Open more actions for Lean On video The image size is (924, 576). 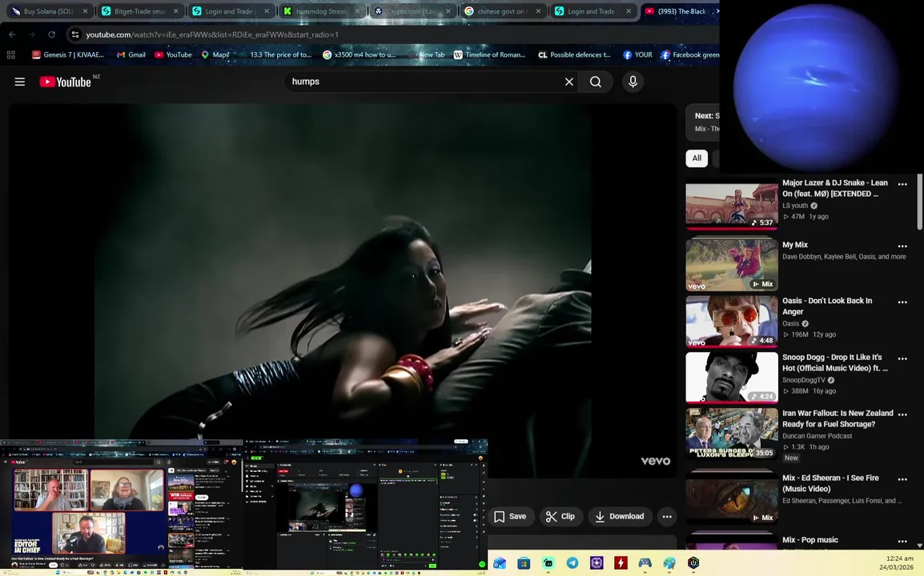902,184
